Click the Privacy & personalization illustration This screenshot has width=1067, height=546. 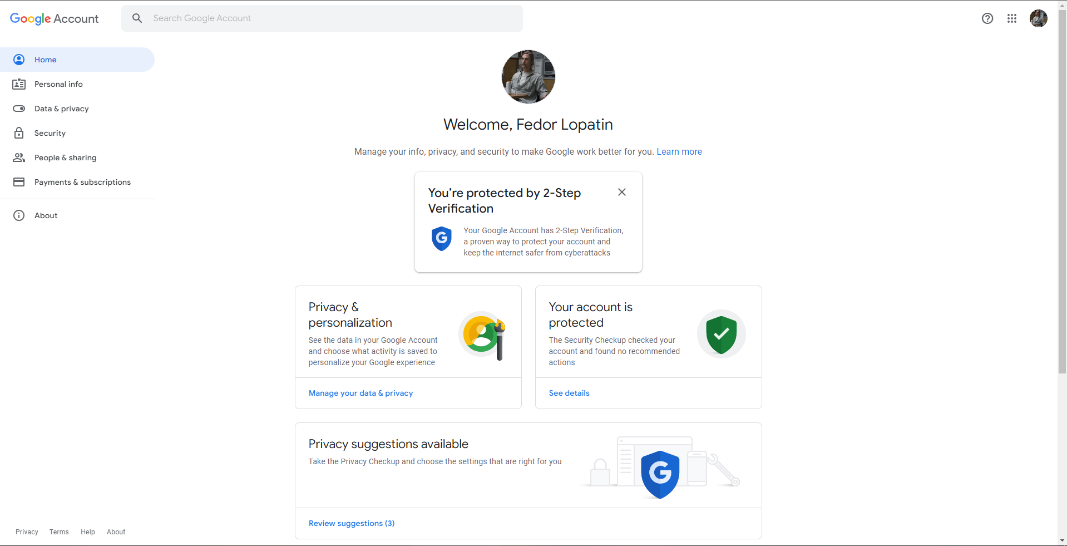pos(482,335)
